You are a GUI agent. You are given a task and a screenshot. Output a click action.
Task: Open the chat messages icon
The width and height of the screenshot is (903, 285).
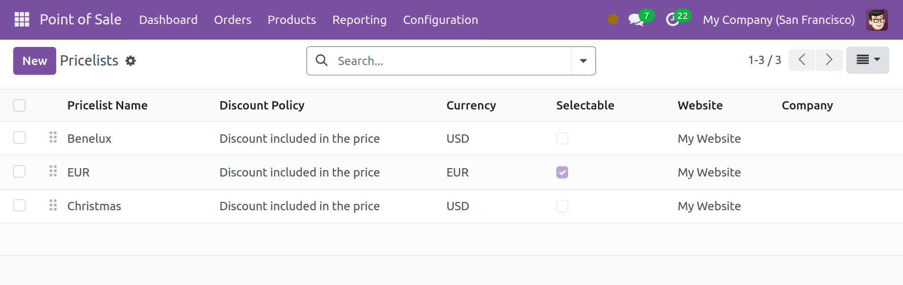636,20
